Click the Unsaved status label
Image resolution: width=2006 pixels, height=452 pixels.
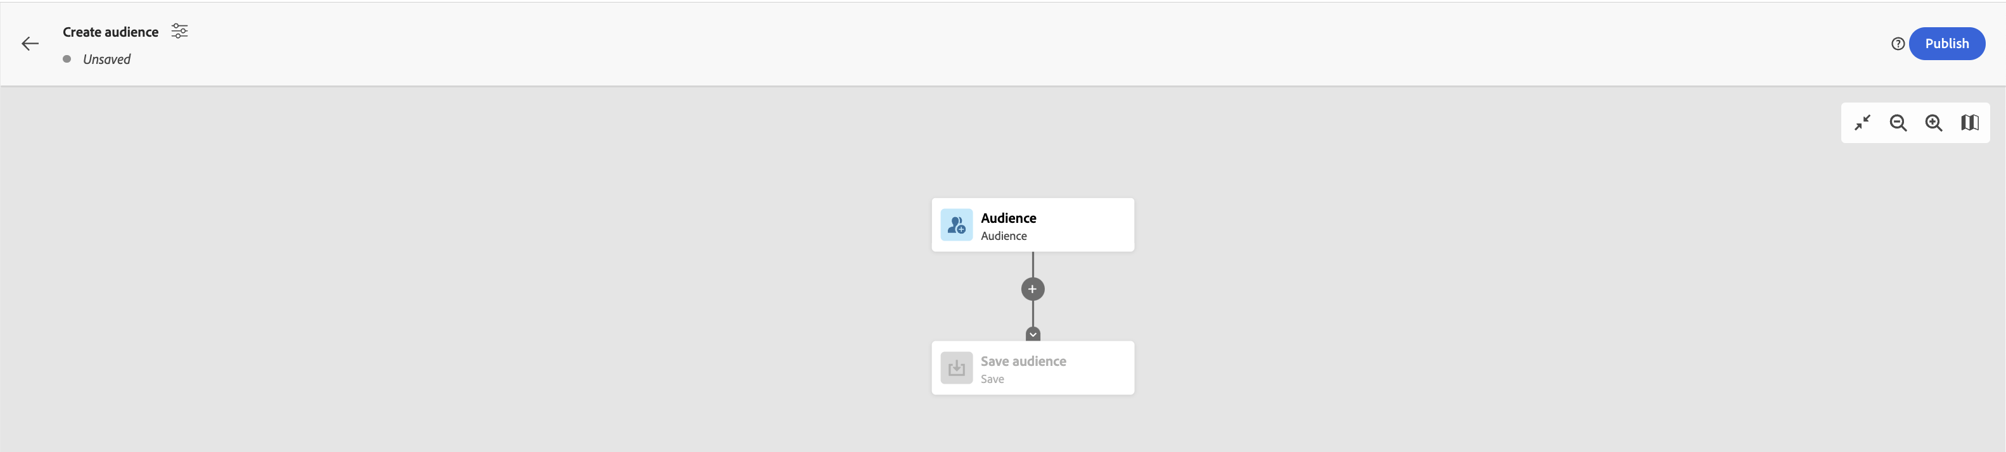[106, 59]
